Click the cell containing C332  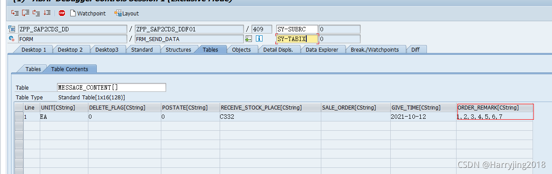click(270, 117)
